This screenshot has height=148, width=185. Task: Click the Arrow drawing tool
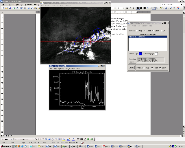[x=36, y=139]
